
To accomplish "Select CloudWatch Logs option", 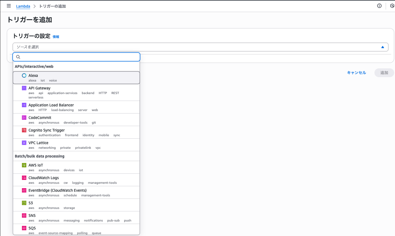I will tap(76, 180).
